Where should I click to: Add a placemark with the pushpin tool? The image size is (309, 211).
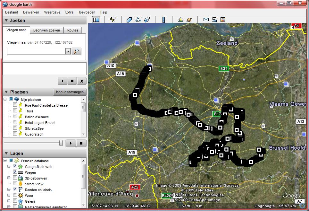[x=113, y=20]
